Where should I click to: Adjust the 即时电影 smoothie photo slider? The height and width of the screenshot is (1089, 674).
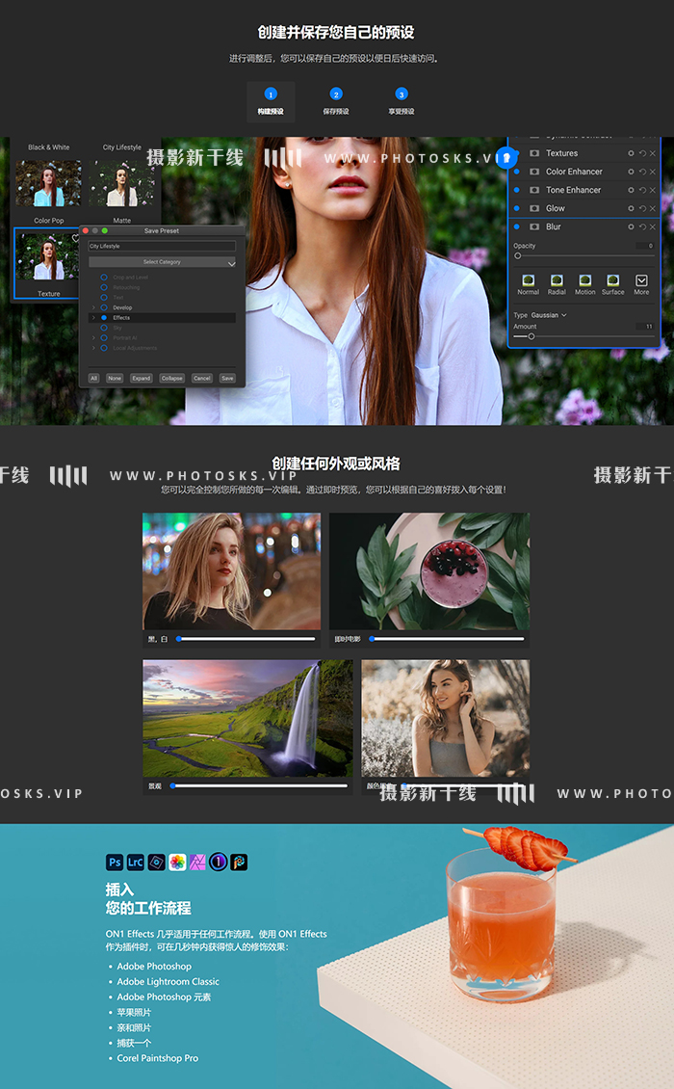pos(448,639)
